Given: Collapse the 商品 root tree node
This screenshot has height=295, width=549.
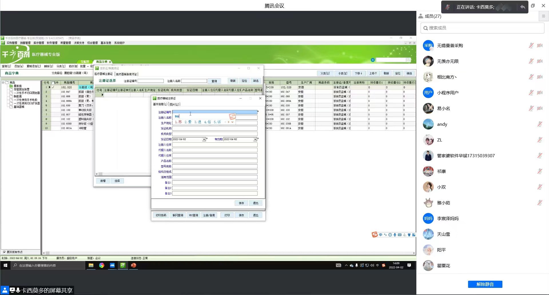Looking at the screenshot, I should point(3,82).
